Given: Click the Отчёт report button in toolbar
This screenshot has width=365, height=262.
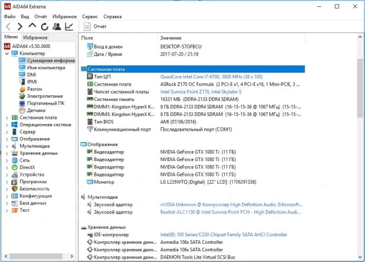Looking at the screenshot, I should tap(95, 27).
